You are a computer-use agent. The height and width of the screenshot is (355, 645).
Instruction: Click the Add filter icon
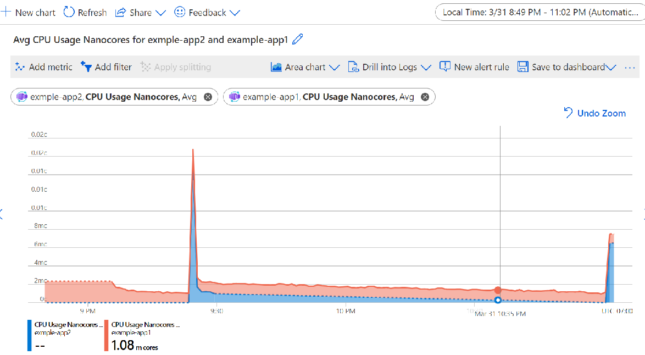[x=88, y=66]
